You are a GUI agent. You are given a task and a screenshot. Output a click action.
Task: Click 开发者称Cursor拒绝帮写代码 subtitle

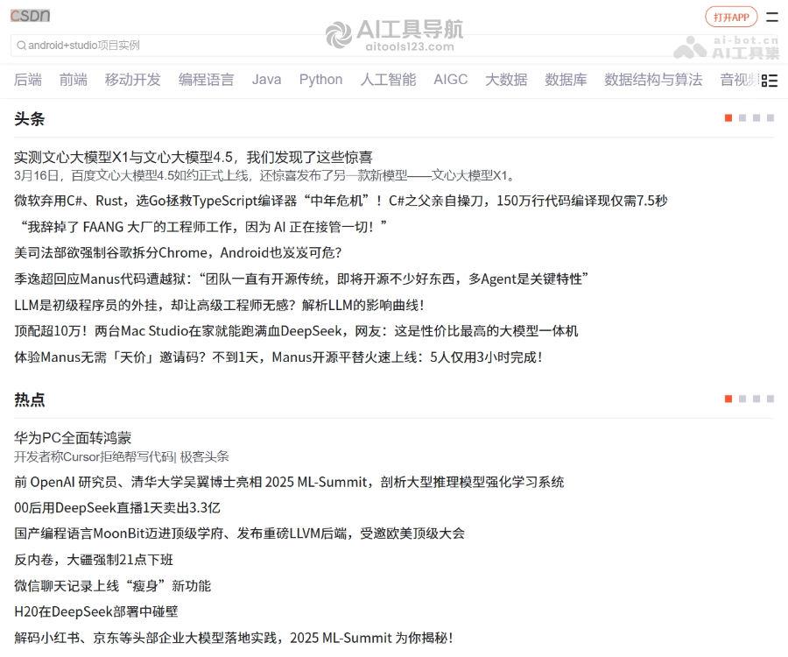(x=122, y=456)
